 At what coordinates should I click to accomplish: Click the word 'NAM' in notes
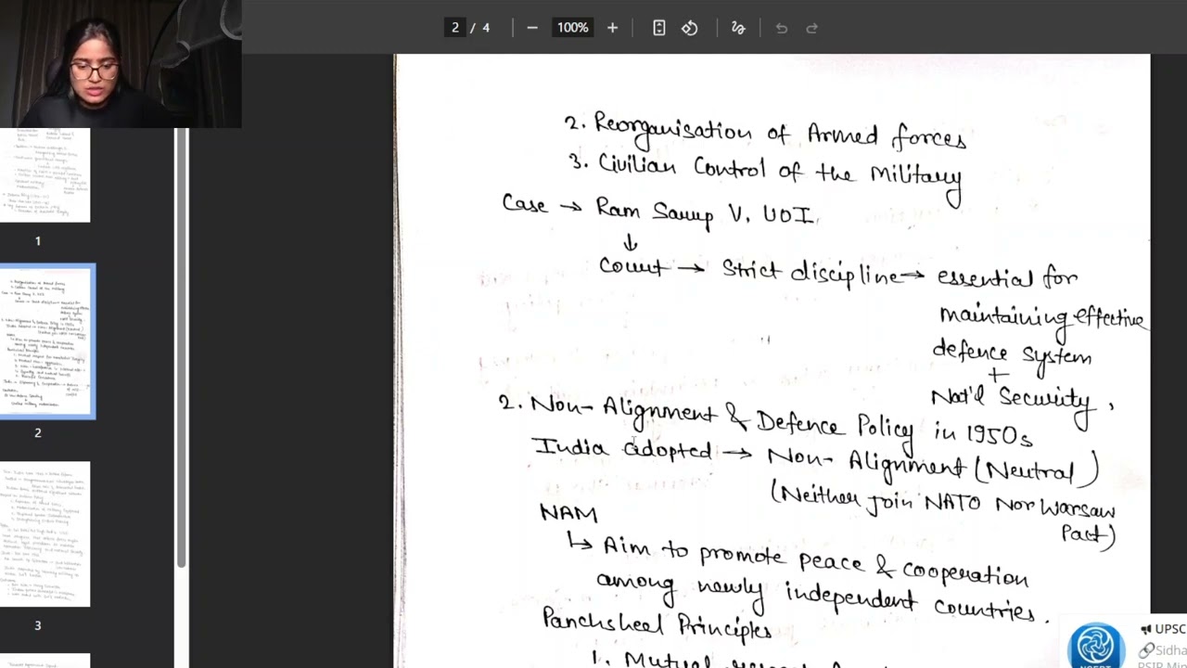[568, 512]
